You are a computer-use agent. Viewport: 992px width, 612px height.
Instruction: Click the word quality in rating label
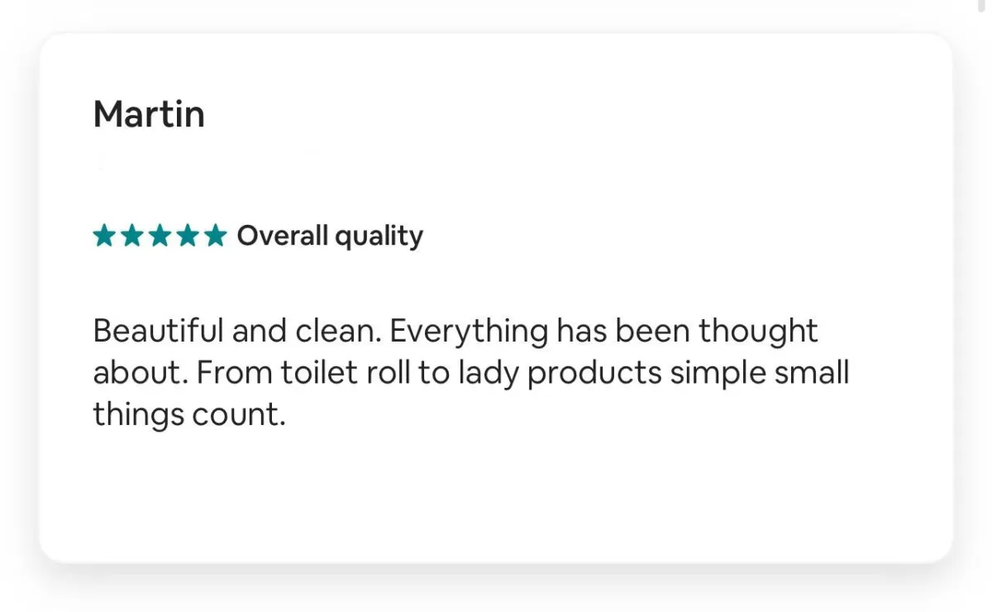click(x=379, y=238)
